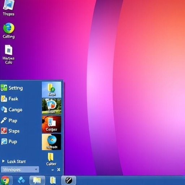Image resolution: width=185 pixels, height=185 pixels.
Task: Open the orange Cotfae tile
Action: 51,124
